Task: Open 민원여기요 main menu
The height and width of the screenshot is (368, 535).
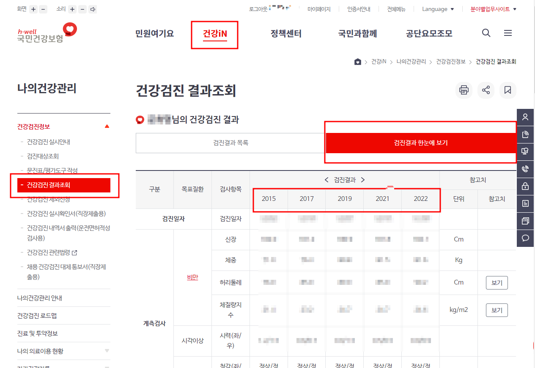Action: (x=154, y=34)
